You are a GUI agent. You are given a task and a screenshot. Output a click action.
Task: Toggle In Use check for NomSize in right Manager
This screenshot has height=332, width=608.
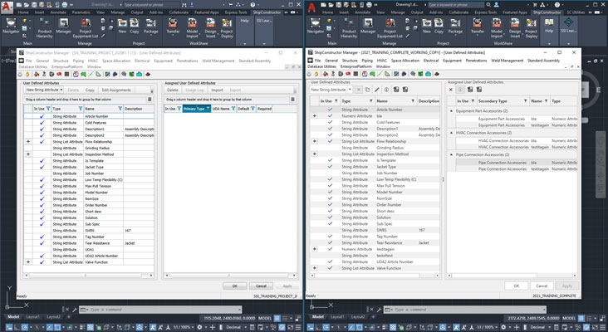click(x=330, y=198)
